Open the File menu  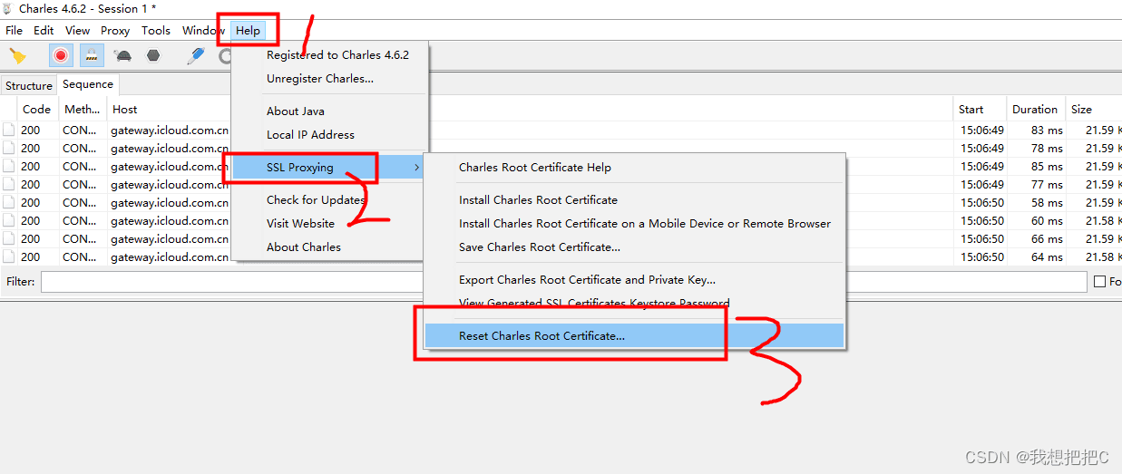(x=14, y=30)
